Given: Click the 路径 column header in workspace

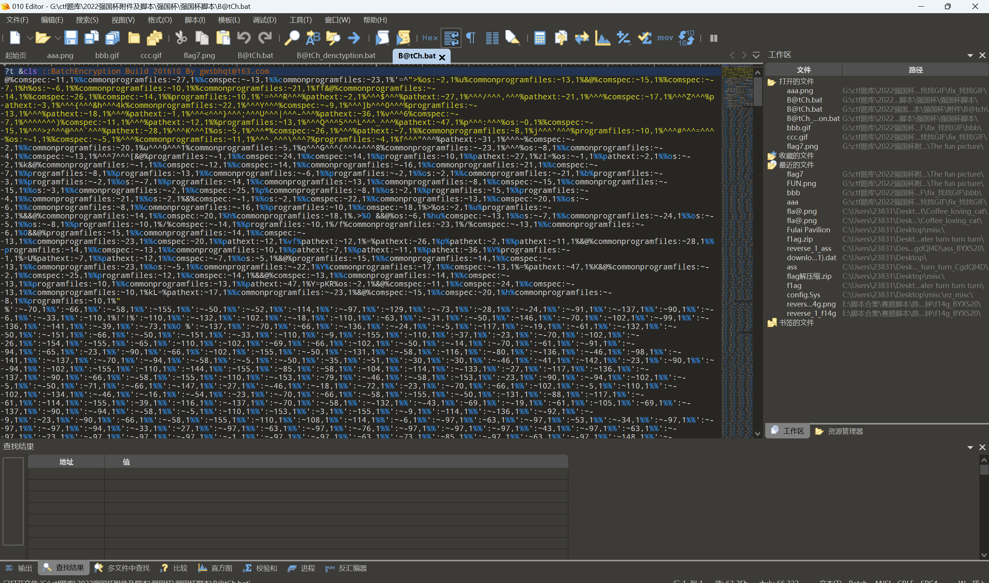Looking at the screenshot, I should [916, 70].
